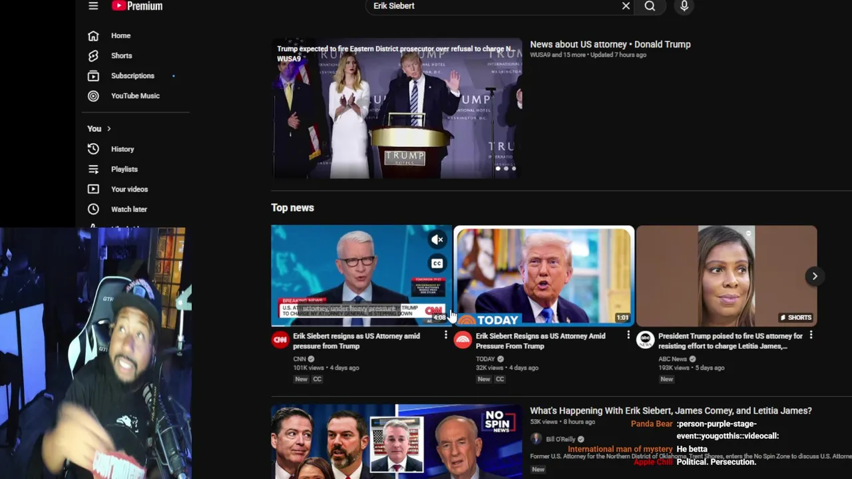Select the first carousel dot indicator

[x=498, y=168]
